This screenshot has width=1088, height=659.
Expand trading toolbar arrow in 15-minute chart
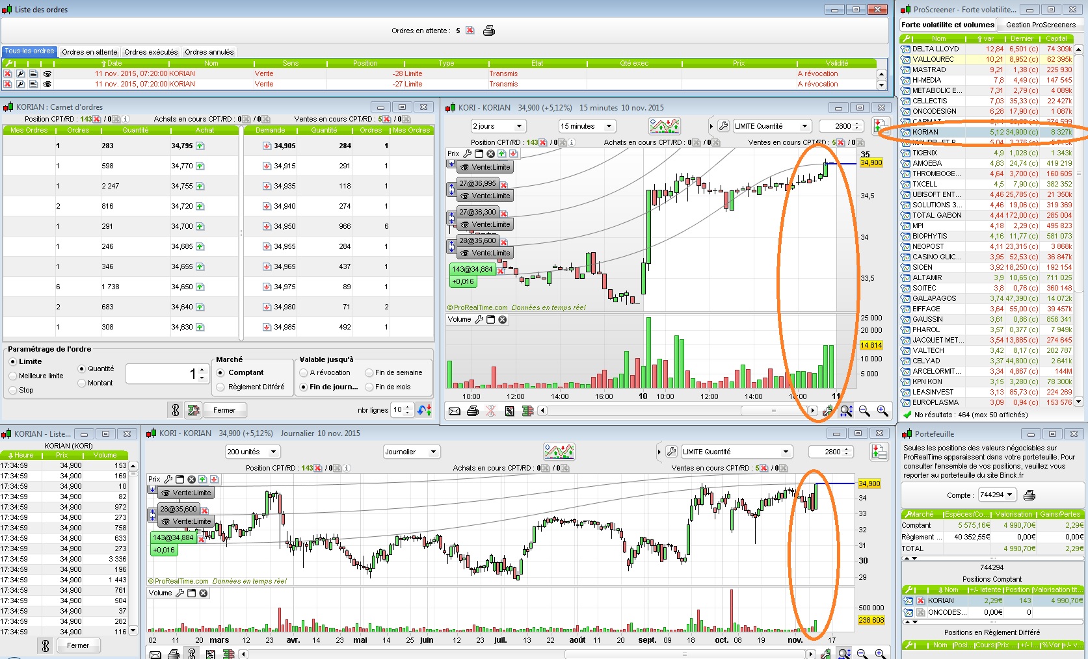coord(711,126)
